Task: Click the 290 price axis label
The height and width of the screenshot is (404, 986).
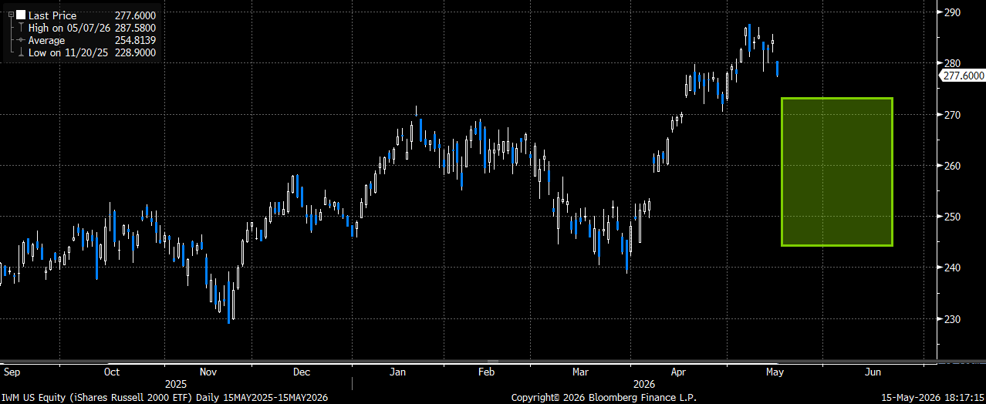Action: tap(951, 12)
